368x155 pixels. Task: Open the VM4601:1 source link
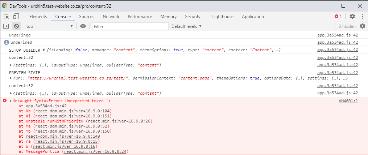(348, 101)
